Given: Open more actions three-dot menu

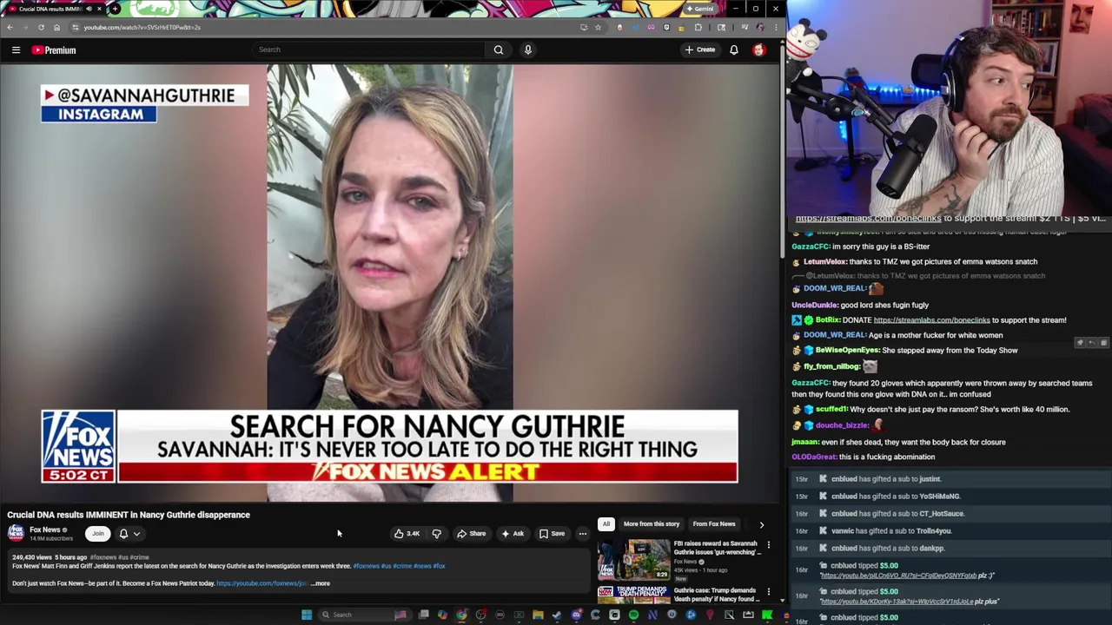Looking at the screenshot, I should coord(583,534).
